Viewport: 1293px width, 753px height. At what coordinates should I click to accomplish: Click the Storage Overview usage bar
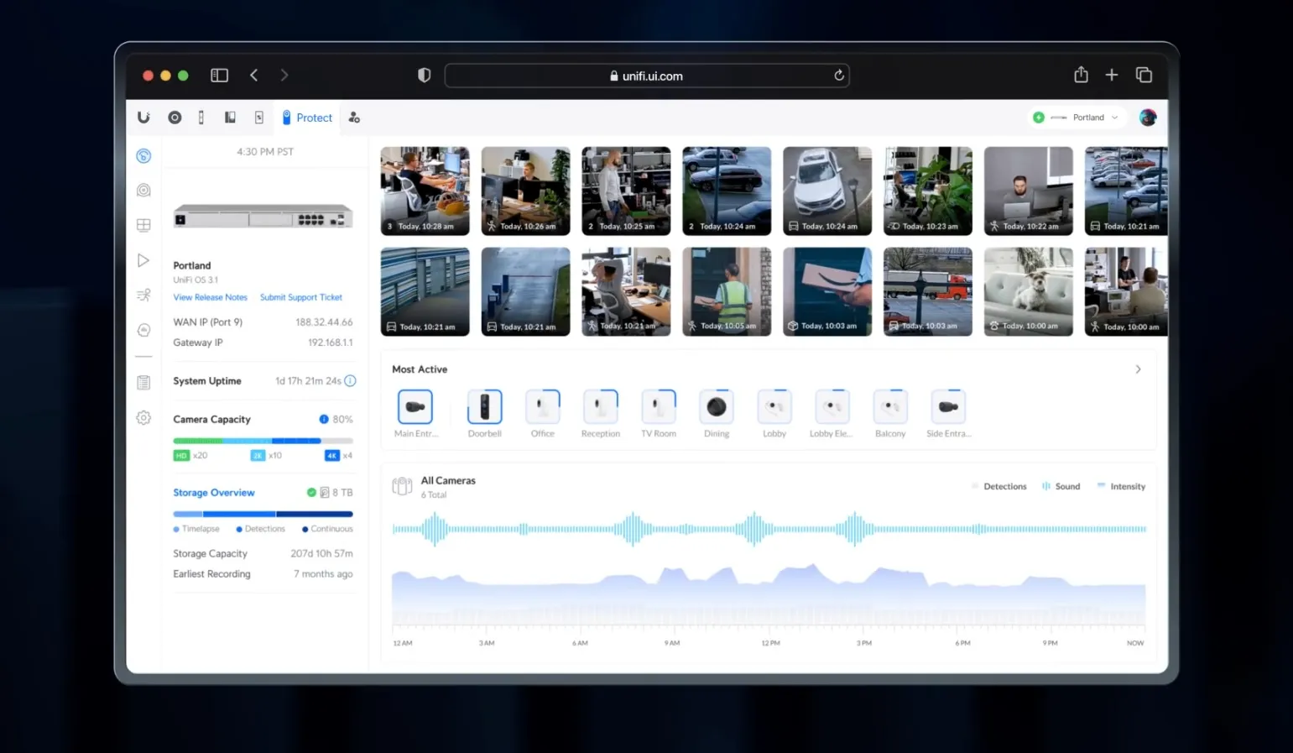(263, 514)
